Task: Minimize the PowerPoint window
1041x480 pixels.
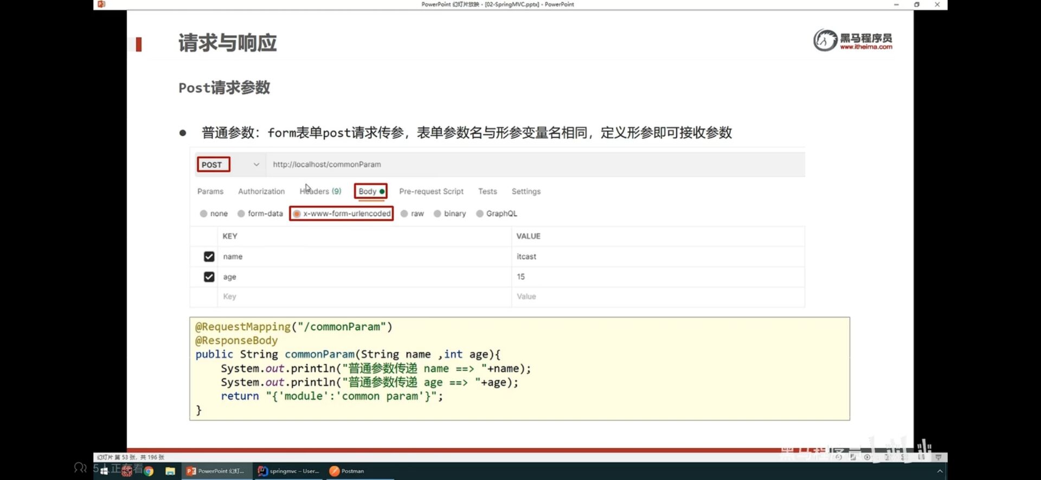Action: (896, 4)
